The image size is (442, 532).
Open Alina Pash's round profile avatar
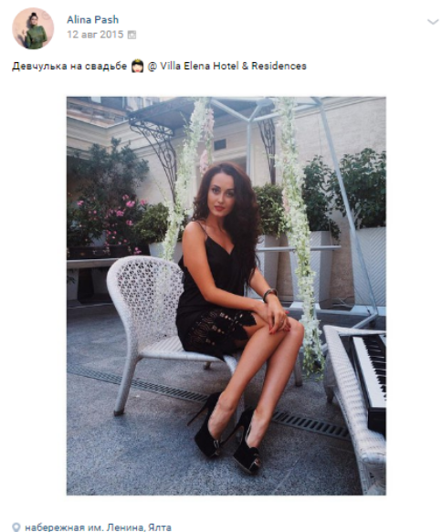(x=33, y=28)
